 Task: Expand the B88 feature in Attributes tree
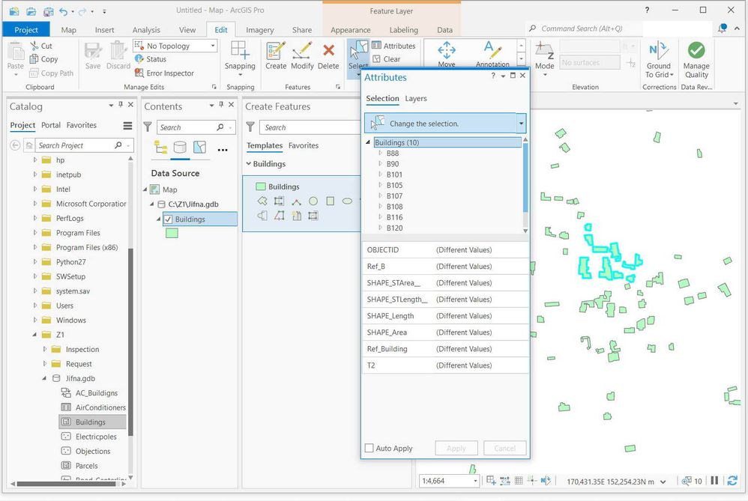point(380,153)
